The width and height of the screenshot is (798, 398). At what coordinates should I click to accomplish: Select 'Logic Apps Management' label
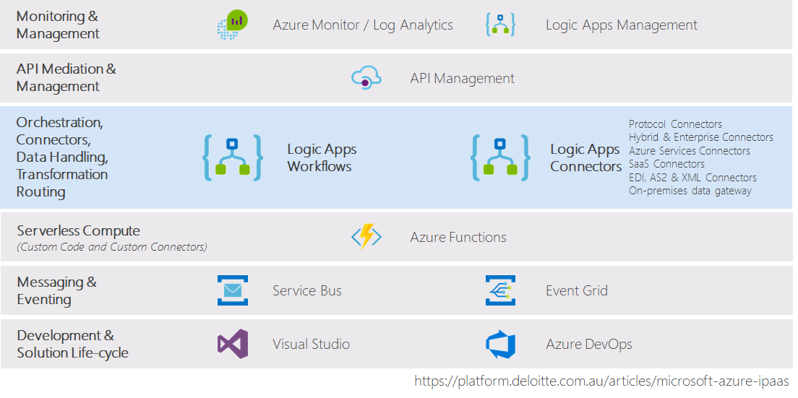(622, 25)
